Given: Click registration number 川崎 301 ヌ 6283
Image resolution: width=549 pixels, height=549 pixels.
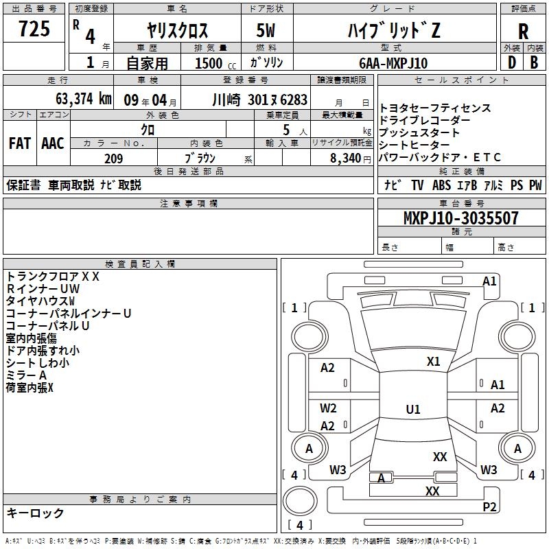Looking at the screenshot, I should click(x=260, y=100).
